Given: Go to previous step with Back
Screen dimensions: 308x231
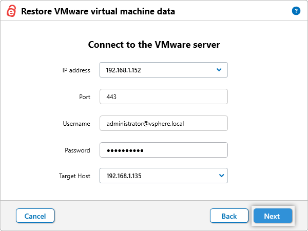Looking at the screenshot, I should point(229,216).
